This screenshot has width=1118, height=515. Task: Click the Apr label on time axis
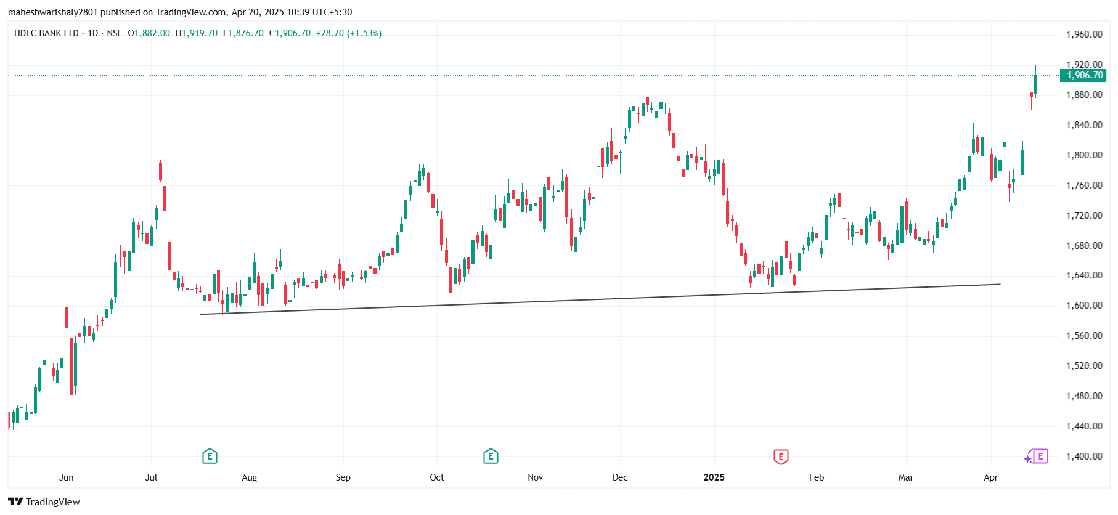pyautogui.click(x=991, y=477)
